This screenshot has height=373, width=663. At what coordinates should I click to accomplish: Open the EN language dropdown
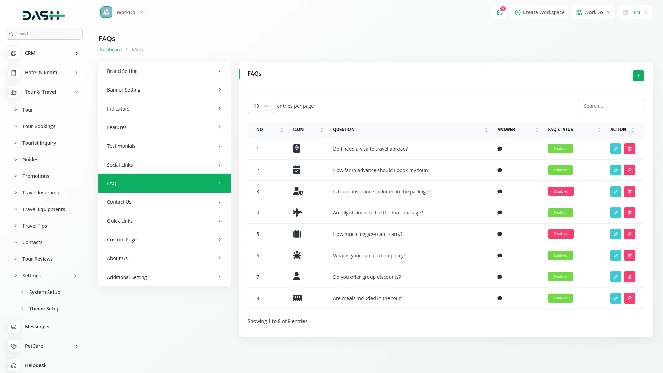click(636, 12)
